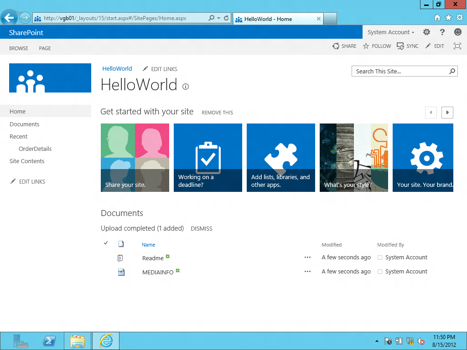Open the ellipsis menu for Readme
467x350 pixels.
coord(308,257)
